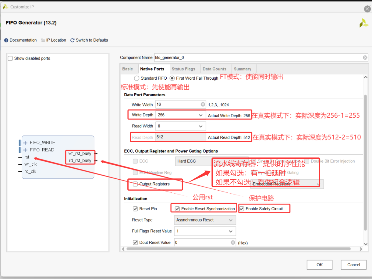Toggle the Reset Pin checkbox

pyautogui.click(x=135, y=209)
